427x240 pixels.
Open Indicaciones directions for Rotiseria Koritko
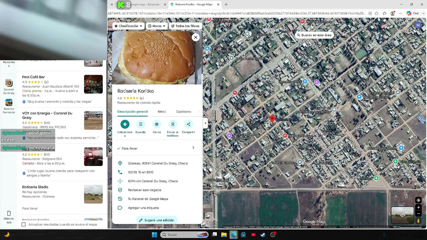[125, 124]
